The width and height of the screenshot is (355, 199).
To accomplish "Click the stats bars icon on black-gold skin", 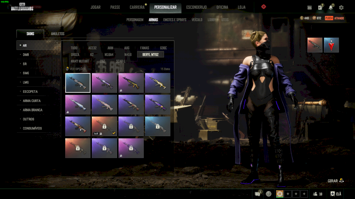I will (121, 90).
